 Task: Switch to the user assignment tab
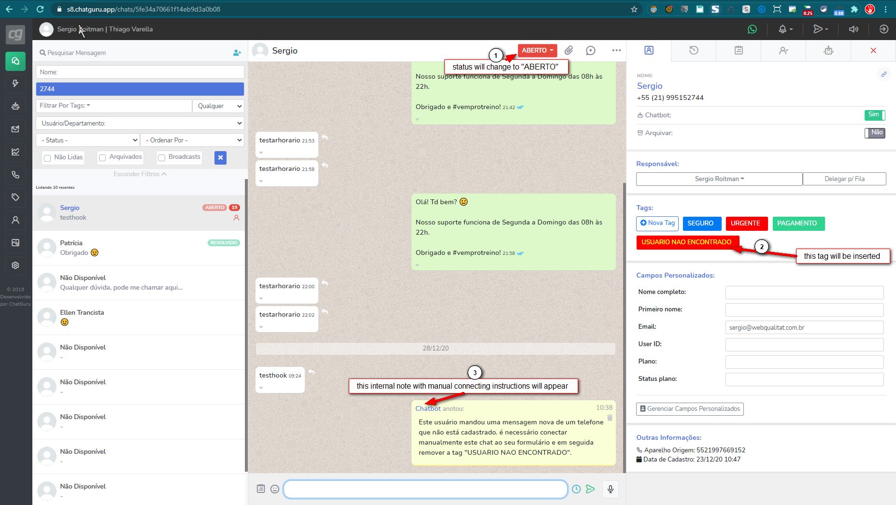tap(783, 50)
